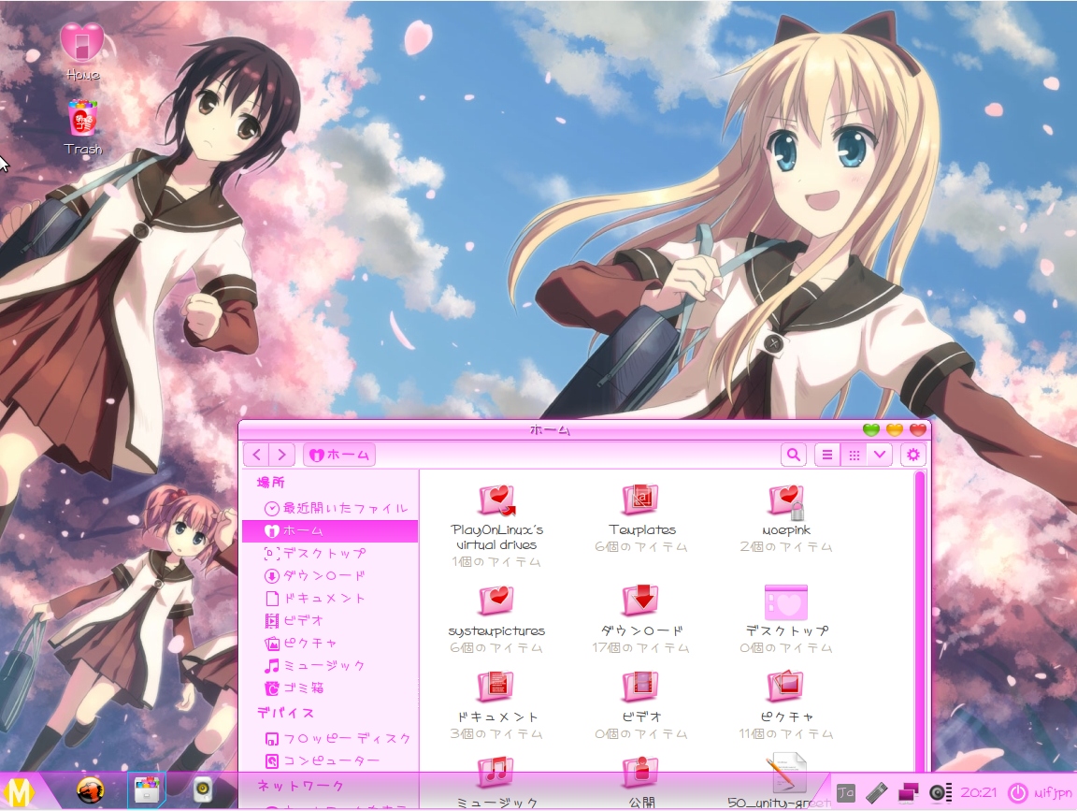Open the Ja input method indicator
The image size is (1077, 811).
(845, 793)
